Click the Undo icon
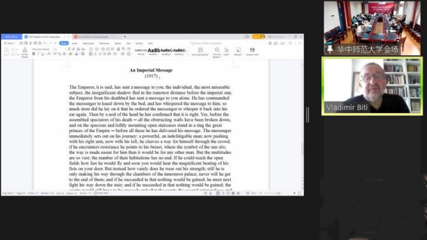 pos(45,43)
